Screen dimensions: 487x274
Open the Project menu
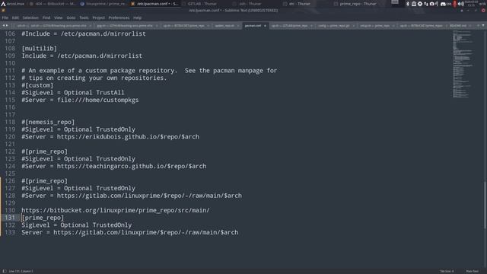point(98,18)
